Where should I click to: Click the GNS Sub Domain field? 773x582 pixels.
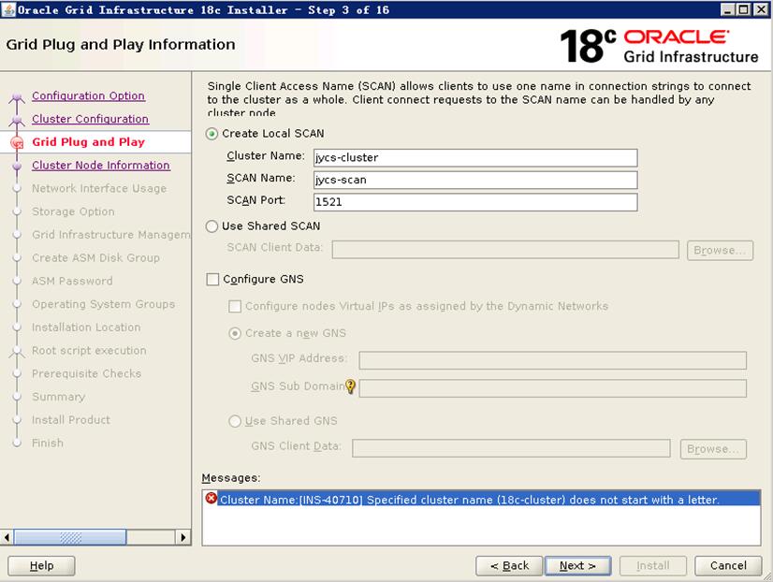(x=553, y=388)
